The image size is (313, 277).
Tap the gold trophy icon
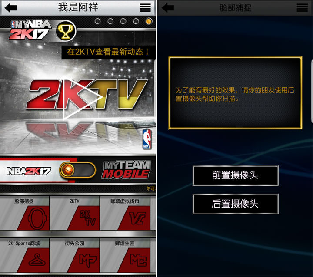[66, 30]
